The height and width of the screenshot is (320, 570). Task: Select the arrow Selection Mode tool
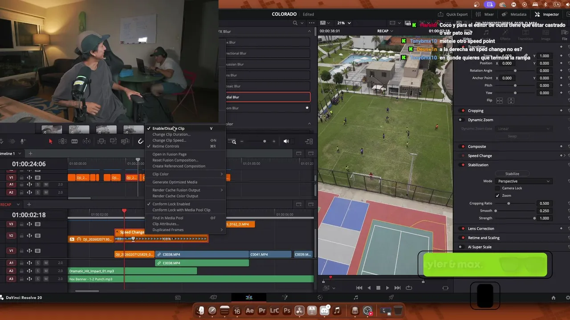coord(50,141)
